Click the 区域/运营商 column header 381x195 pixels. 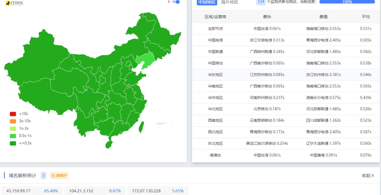[x=215, y=17]
